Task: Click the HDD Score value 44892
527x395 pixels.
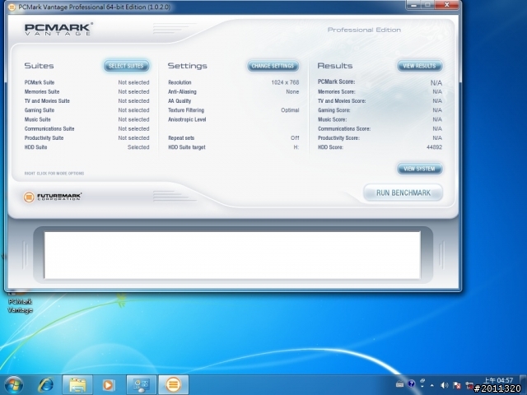Action: (x=434, y=147)
